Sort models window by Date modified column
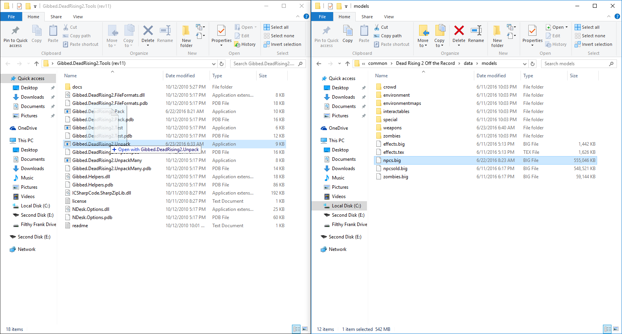This screenshot has height=334, width=622. (497, 76)
